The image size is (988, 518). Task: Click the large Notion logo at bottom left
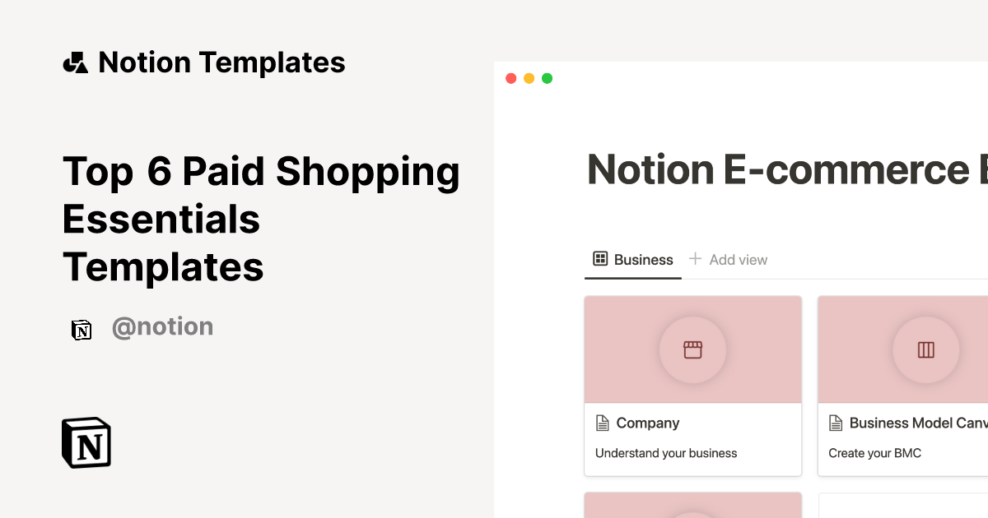86,442
